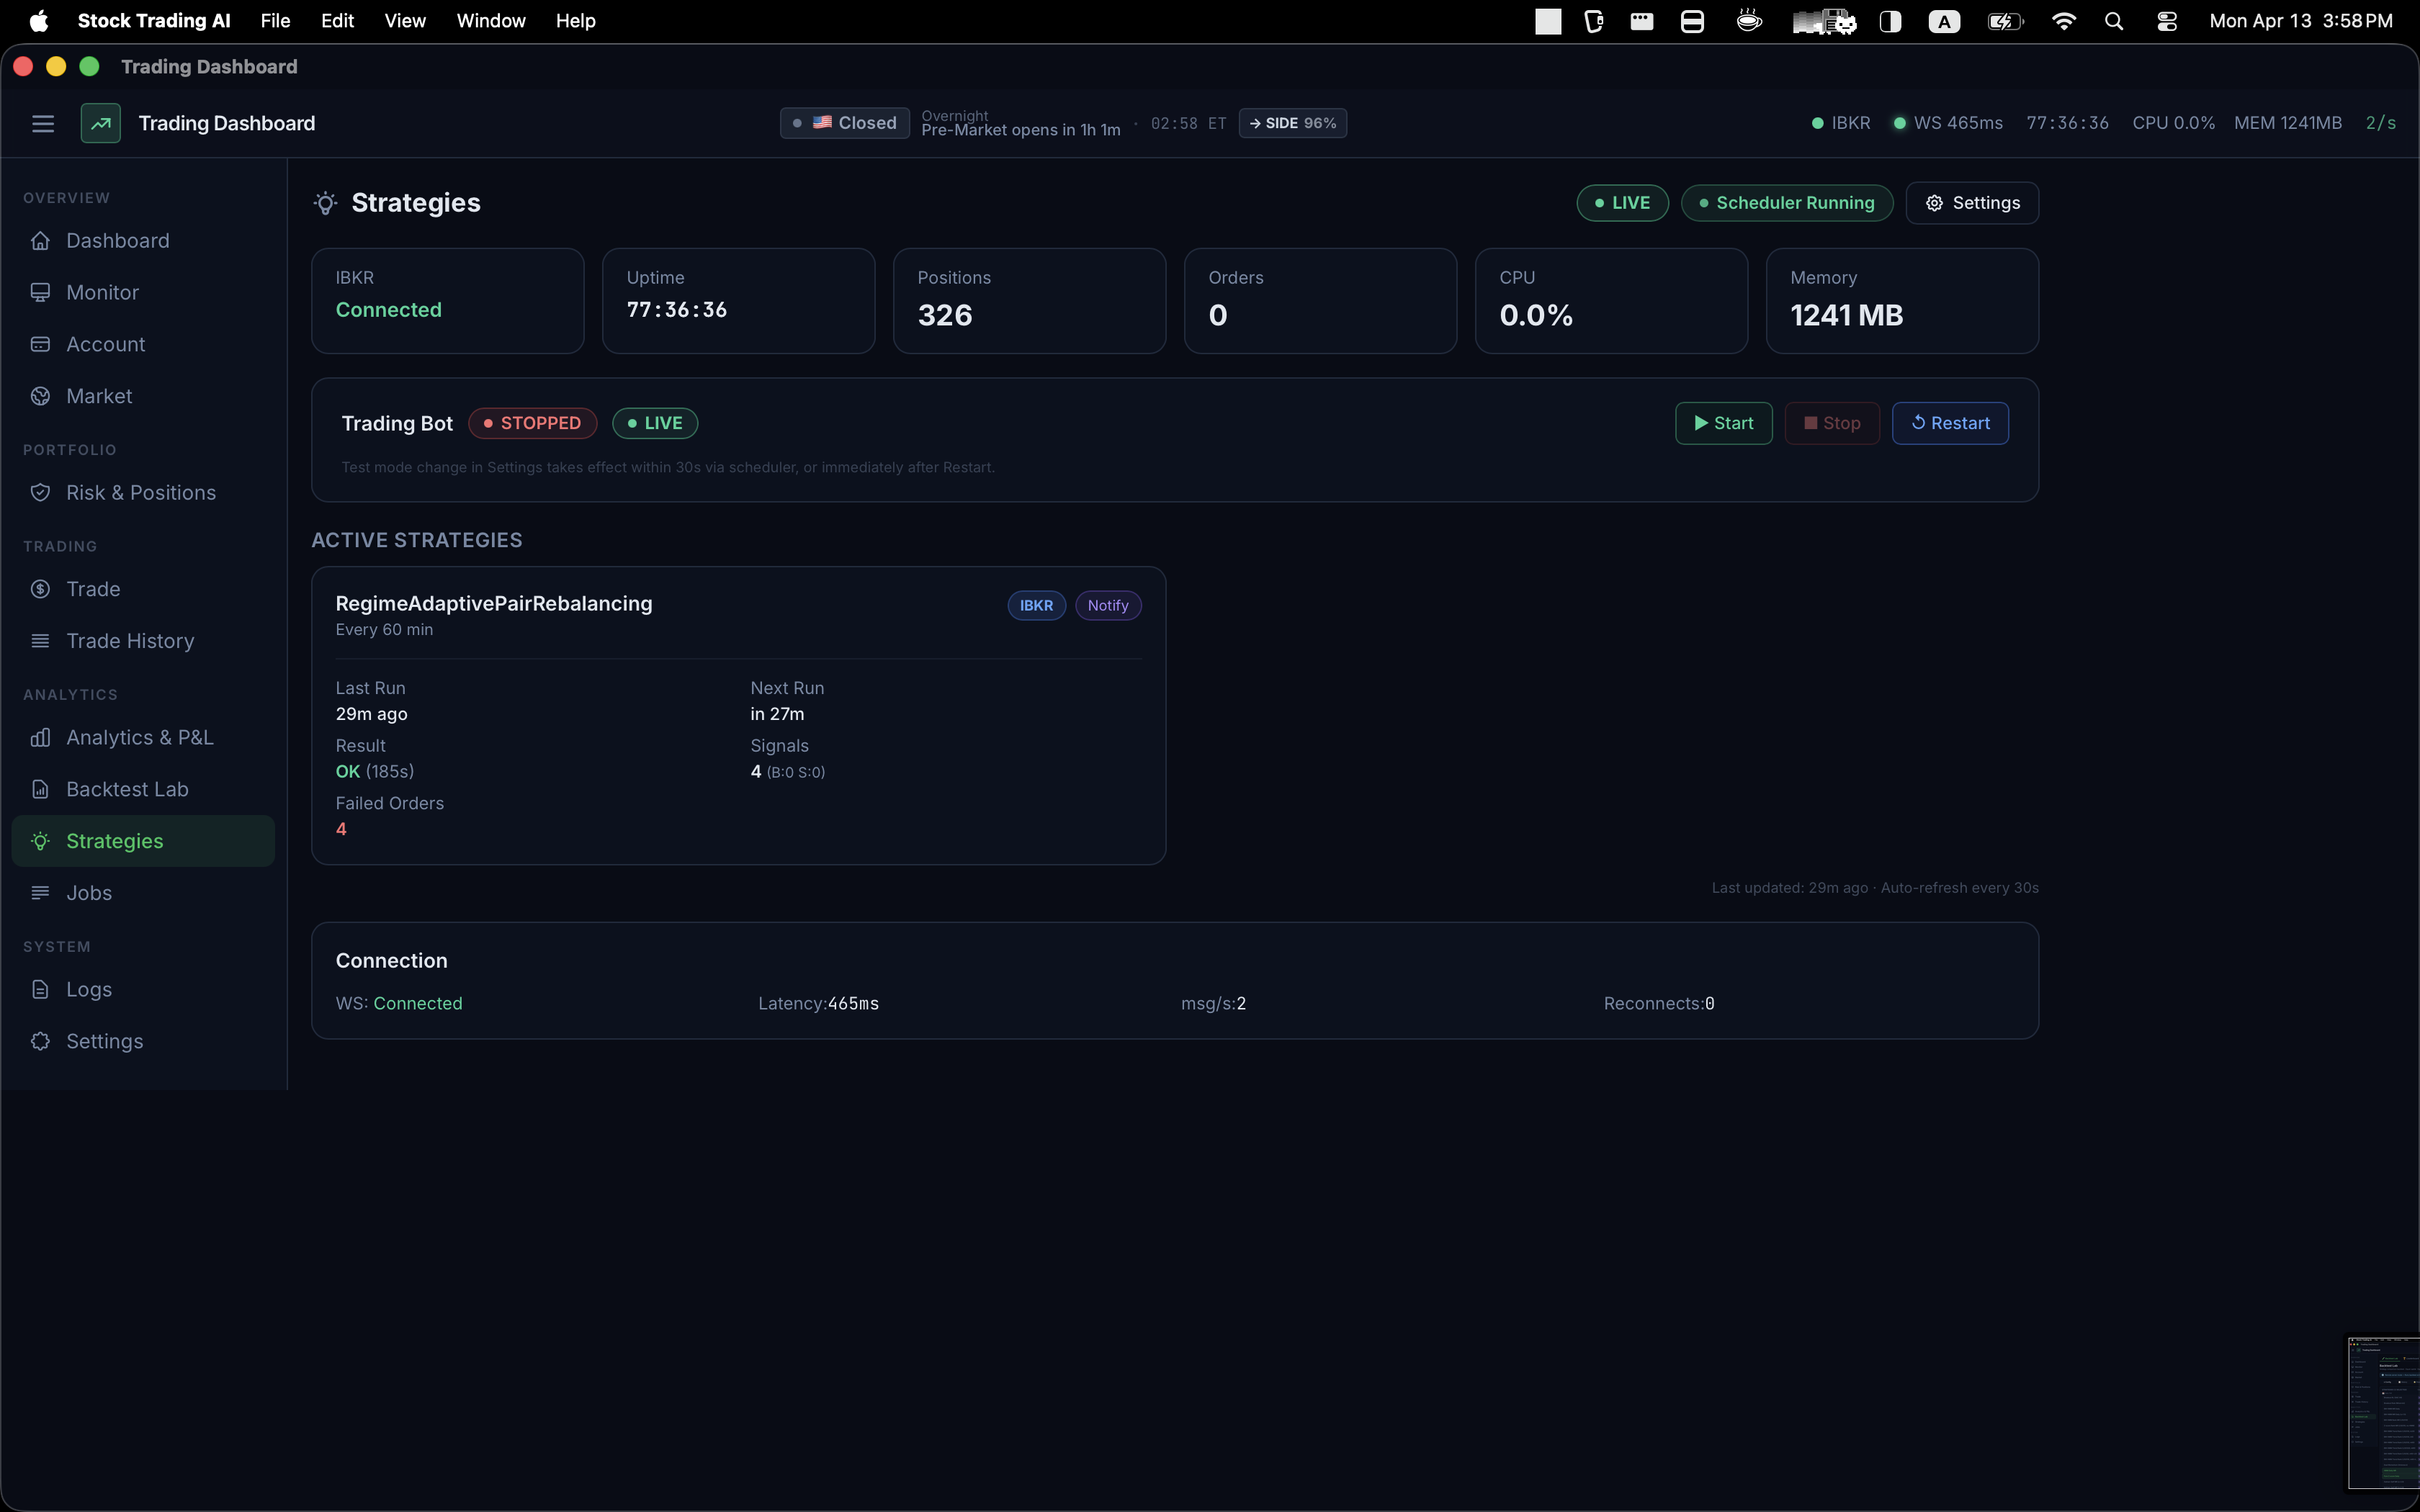The height and width of the screenshot is (1512, 2420).
Task: Start the Trading Bot
Action: click(1723, 423)
